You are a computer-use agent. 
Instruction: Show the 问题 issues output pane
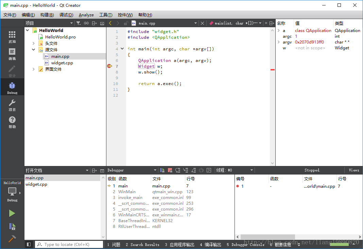pos(114,245)
